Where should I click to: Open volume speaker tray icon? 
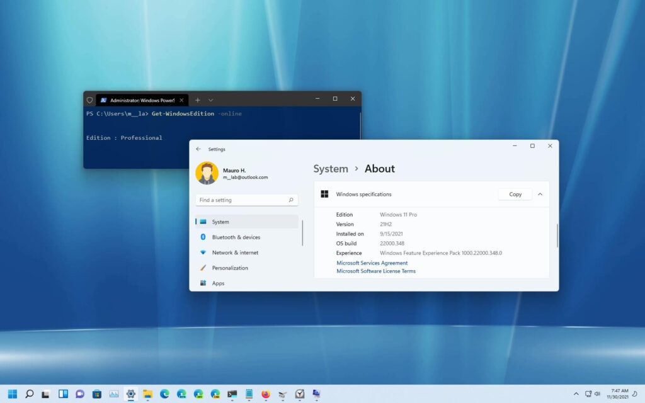597,394
